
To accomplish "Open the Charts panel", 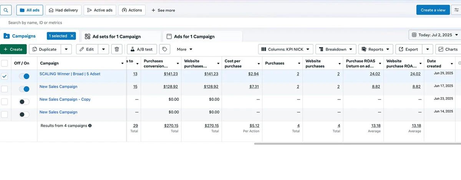I will point(448,49).
